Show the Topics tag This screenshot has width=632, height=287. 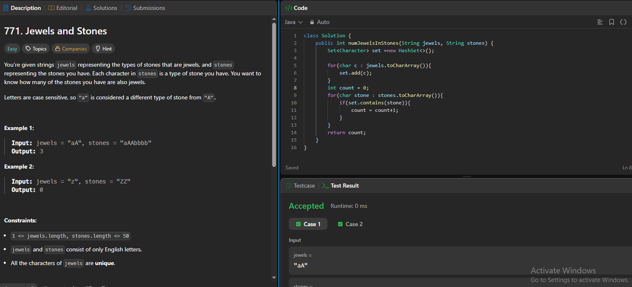click(36, 49)
